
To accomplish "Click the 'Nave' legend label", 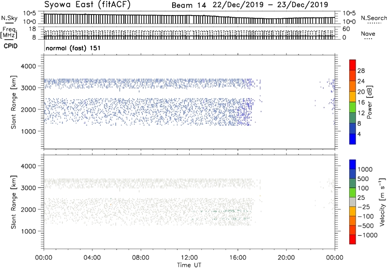I will coord(368,34).
